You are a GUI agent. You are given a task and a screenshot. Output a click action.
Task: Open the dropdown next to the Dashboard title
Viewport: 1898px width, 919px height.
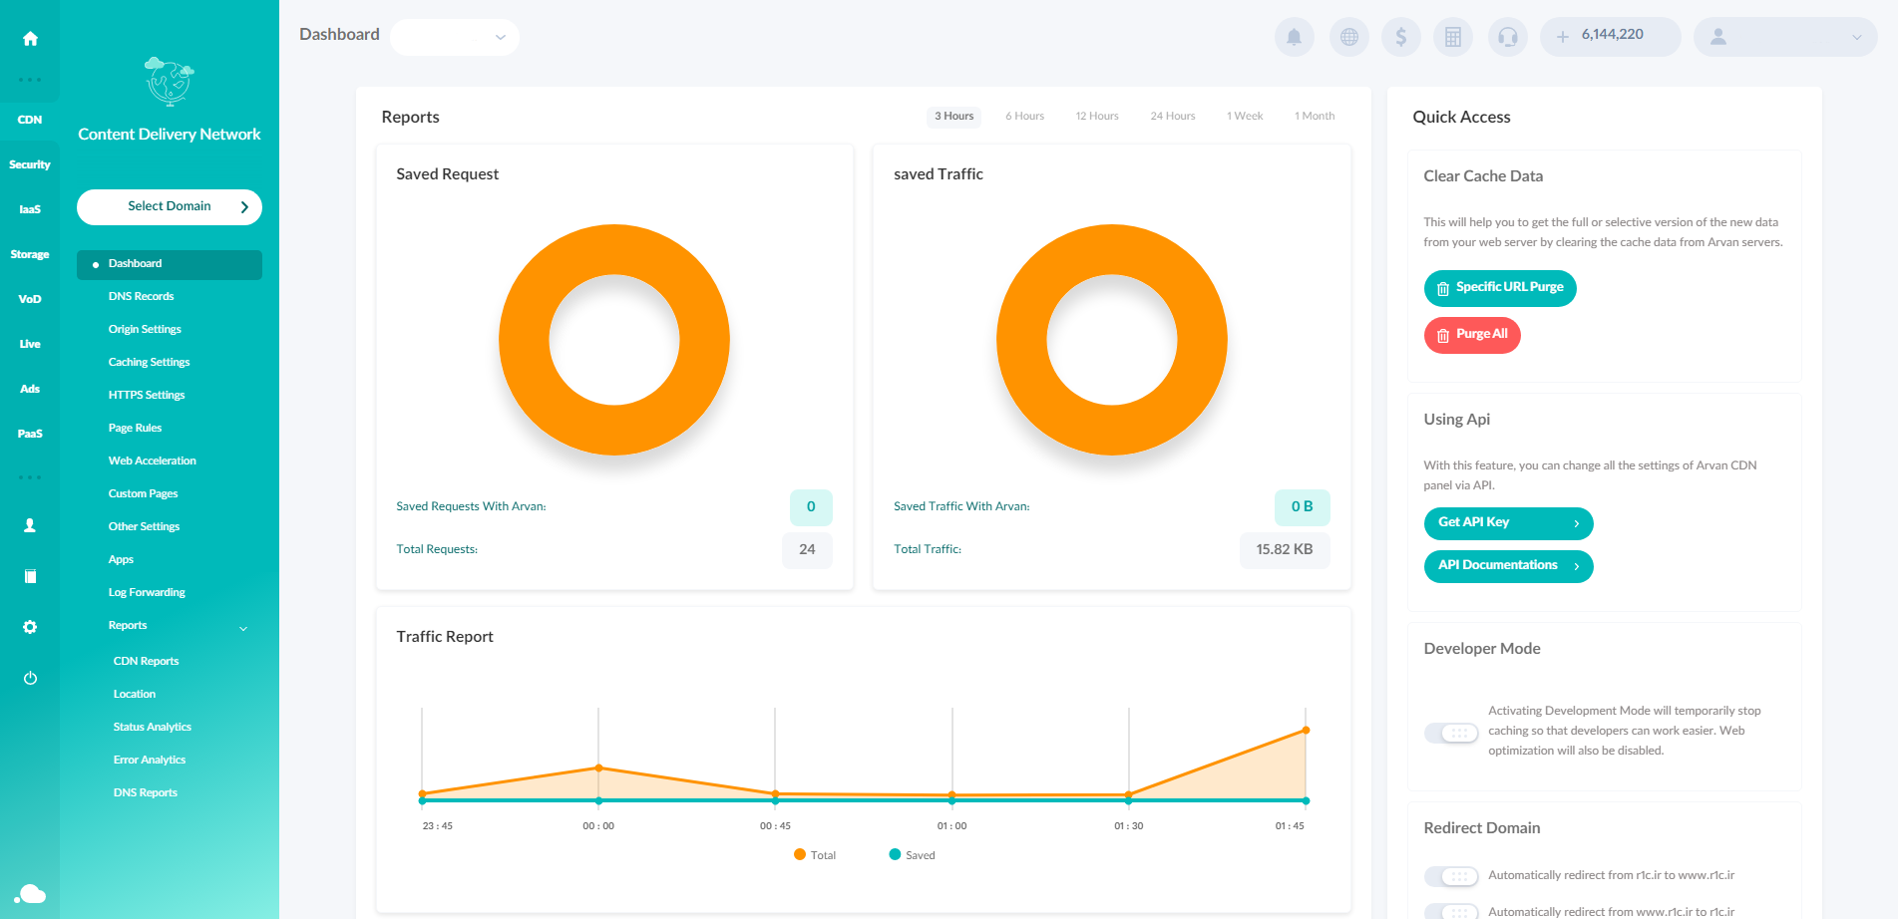(455, 37)
